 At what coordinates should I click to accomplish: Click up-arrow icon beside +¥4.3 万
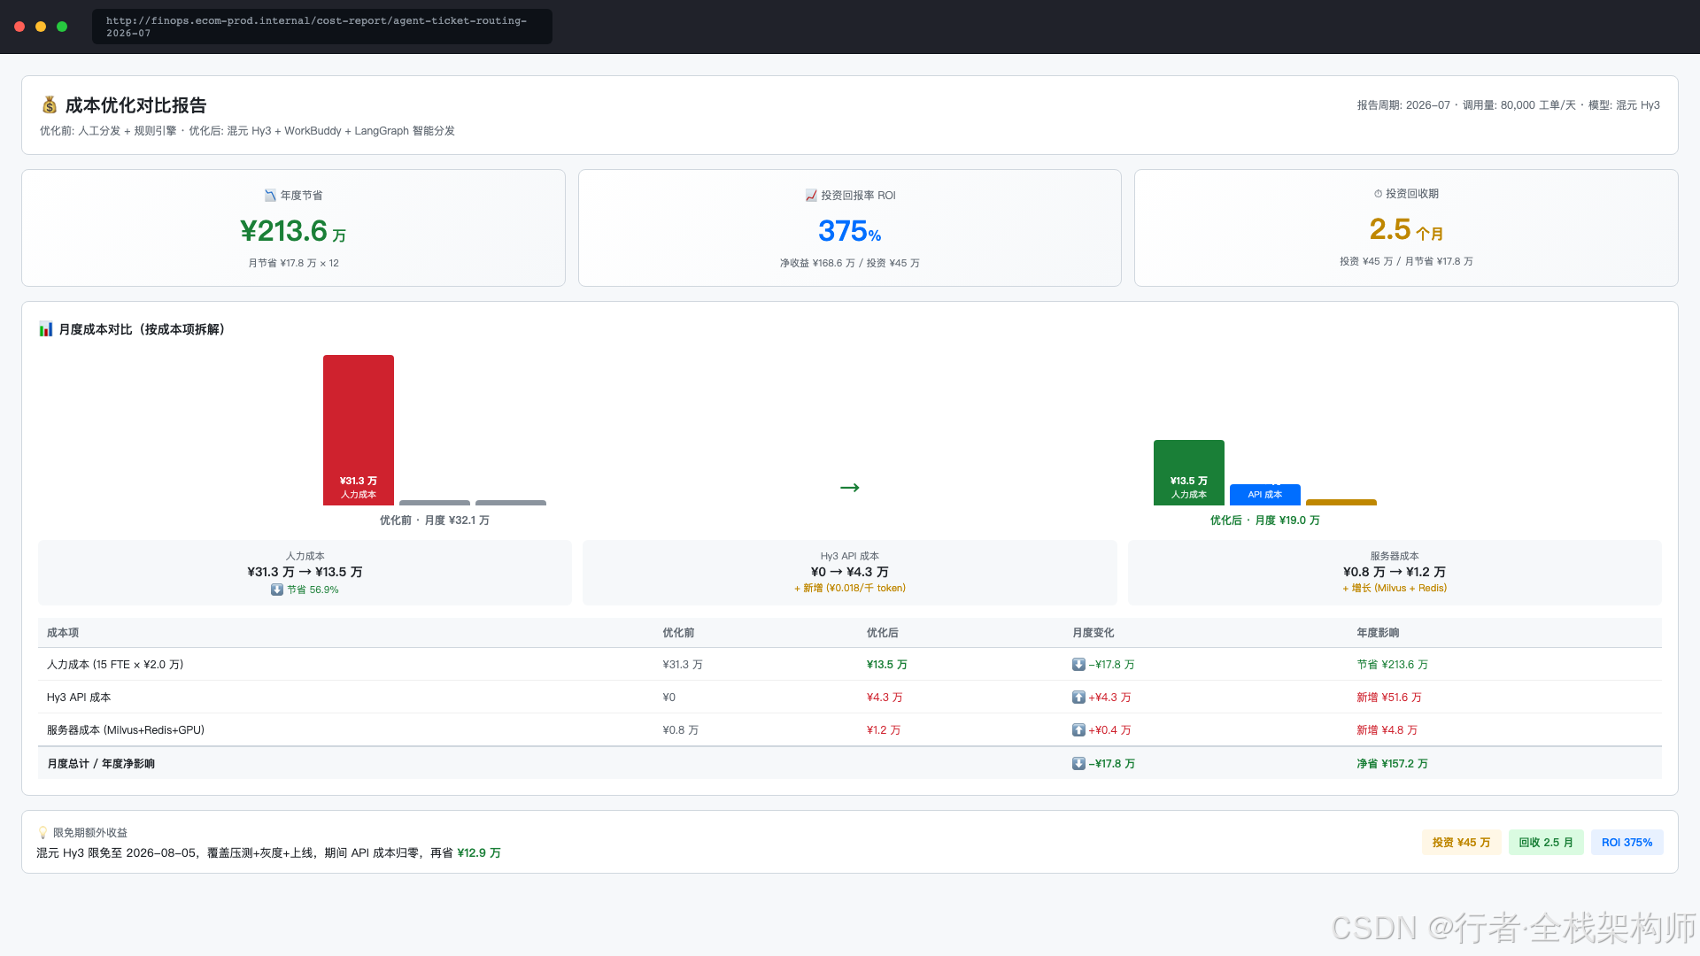[x=1078, y=698]
